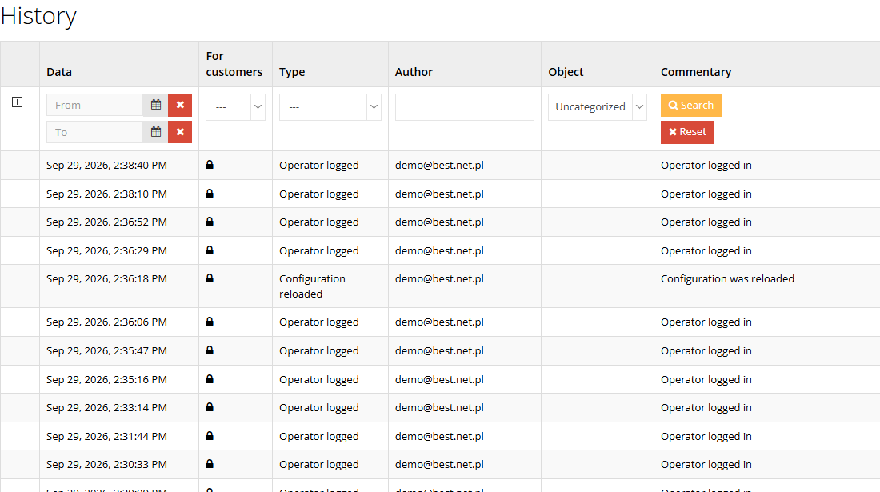Click Operator logged type in 2:35:16 PM row
This screenshot has width=880, height=492.
point(318,380)
